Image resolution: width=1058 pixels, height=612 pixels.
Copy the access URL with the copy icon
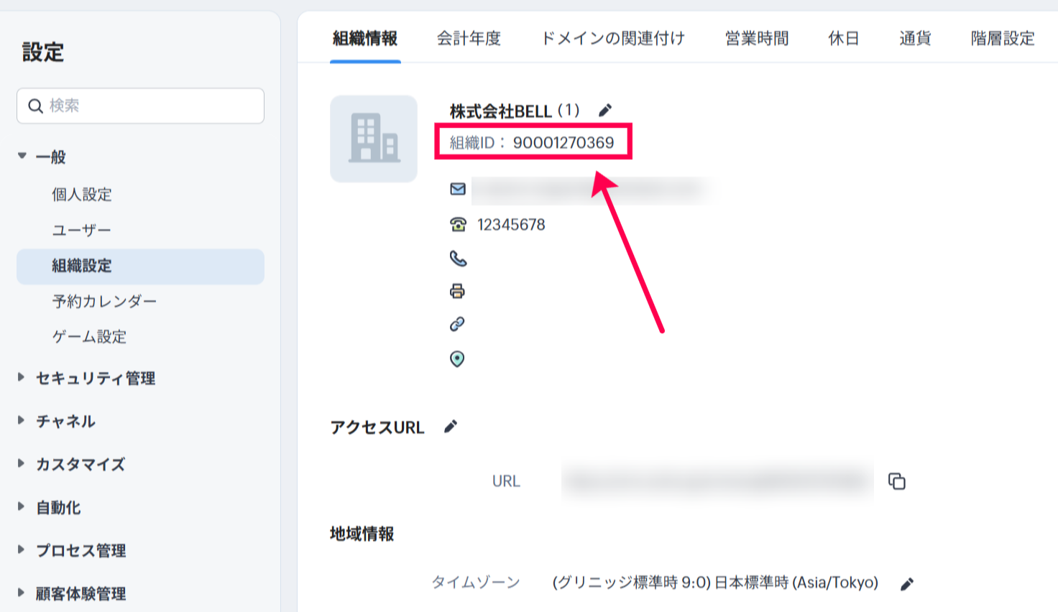(x=896, y=481)
